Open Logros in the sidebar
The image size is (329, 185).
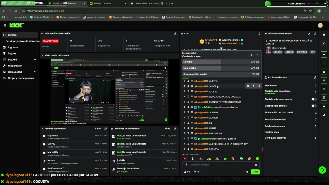(x=20, y=53)
